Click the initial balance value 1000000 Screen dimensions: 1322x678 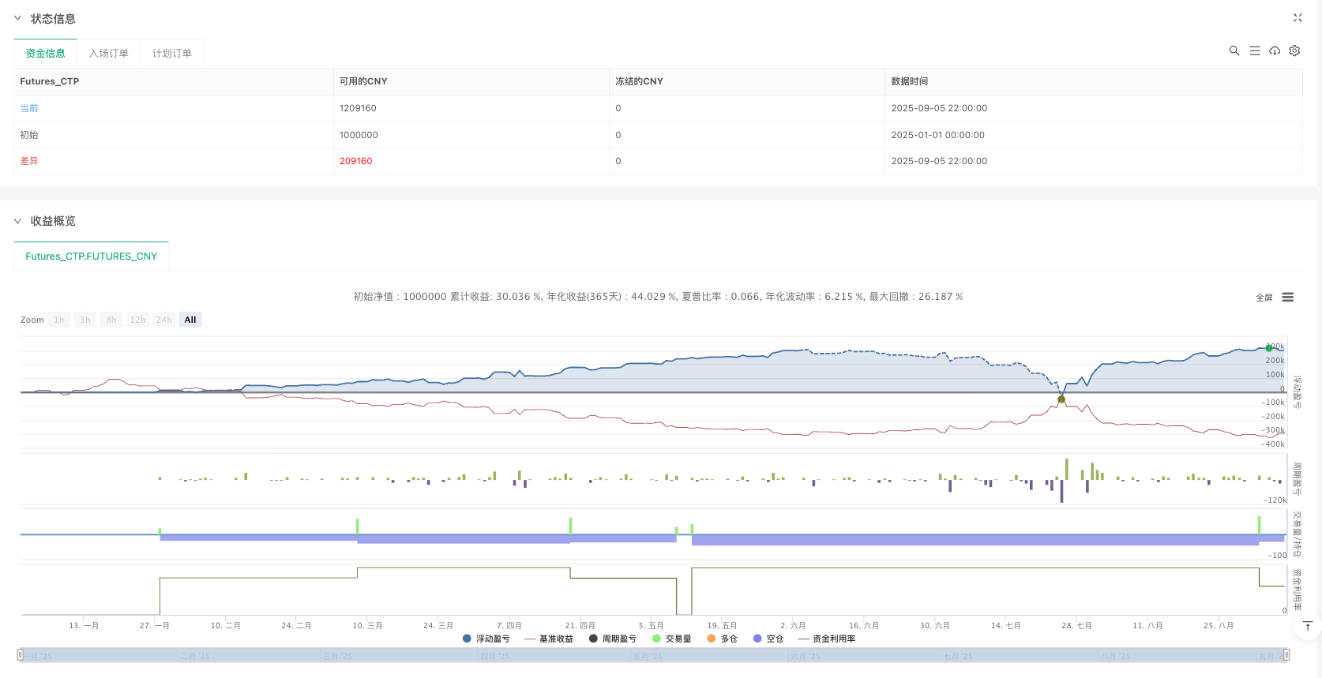click(x=359, y=135)
